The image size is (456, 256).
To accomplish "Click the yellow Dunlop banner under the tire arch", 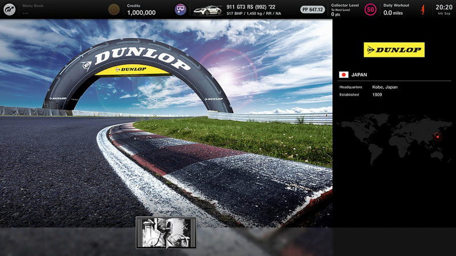I will pyautogui.click(x=132, y=69).
